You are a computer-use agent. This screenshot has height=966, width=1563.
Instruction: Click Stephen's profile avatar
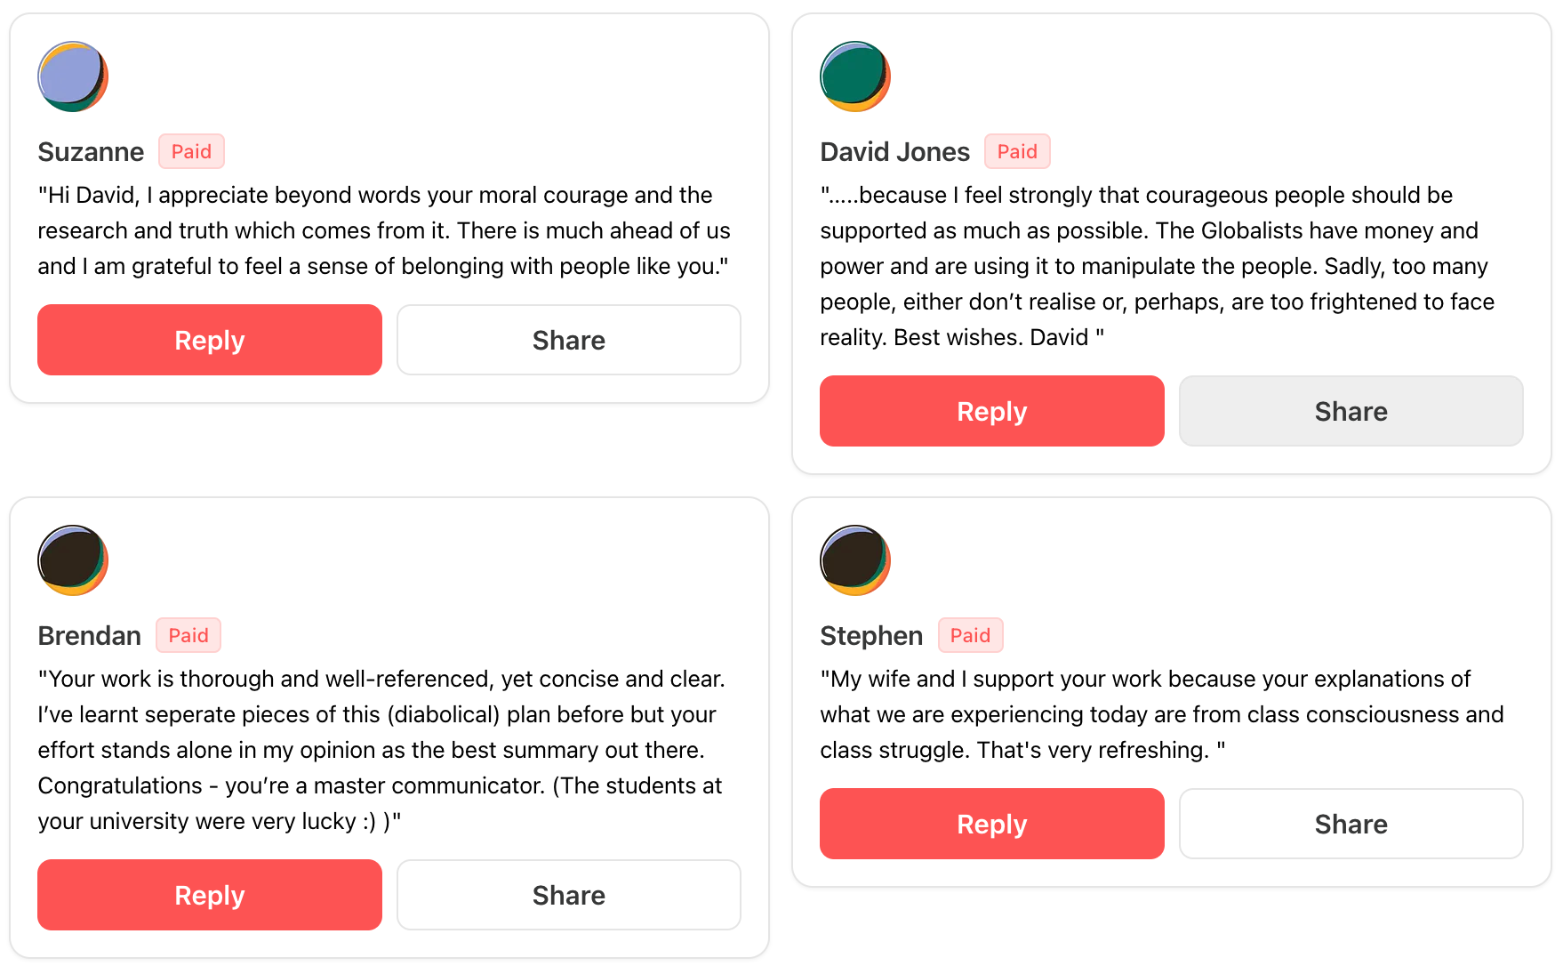pyautogui.click(x=855, y=560)
